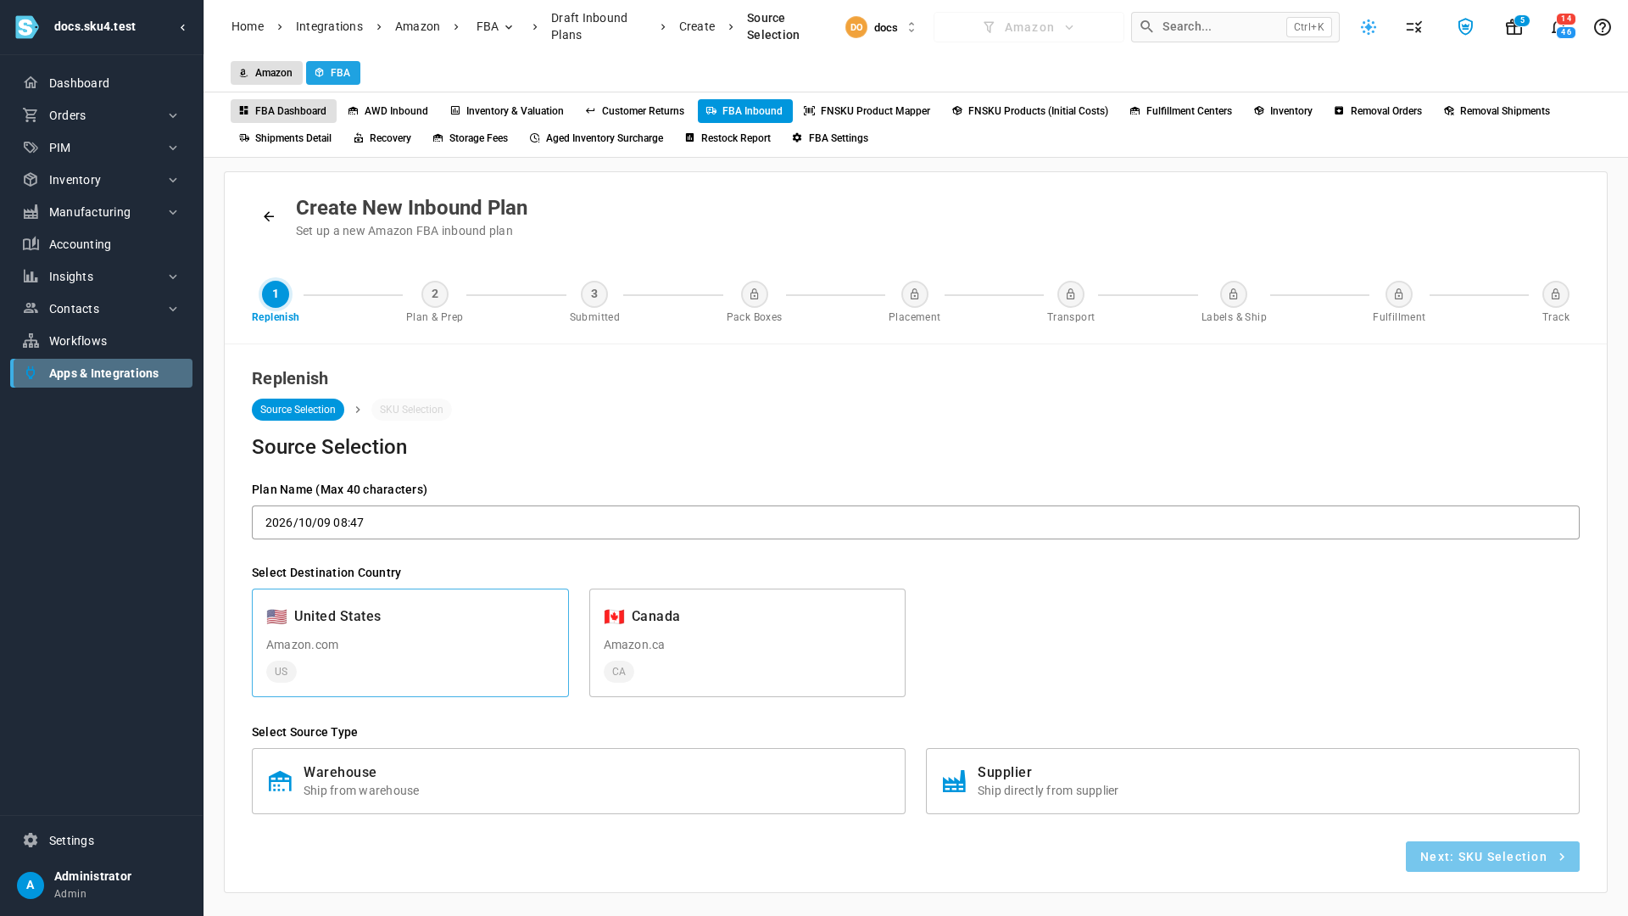The image size is (1628, 916).
Task: Click Next: SKU Selection button
Action: 1492,857
